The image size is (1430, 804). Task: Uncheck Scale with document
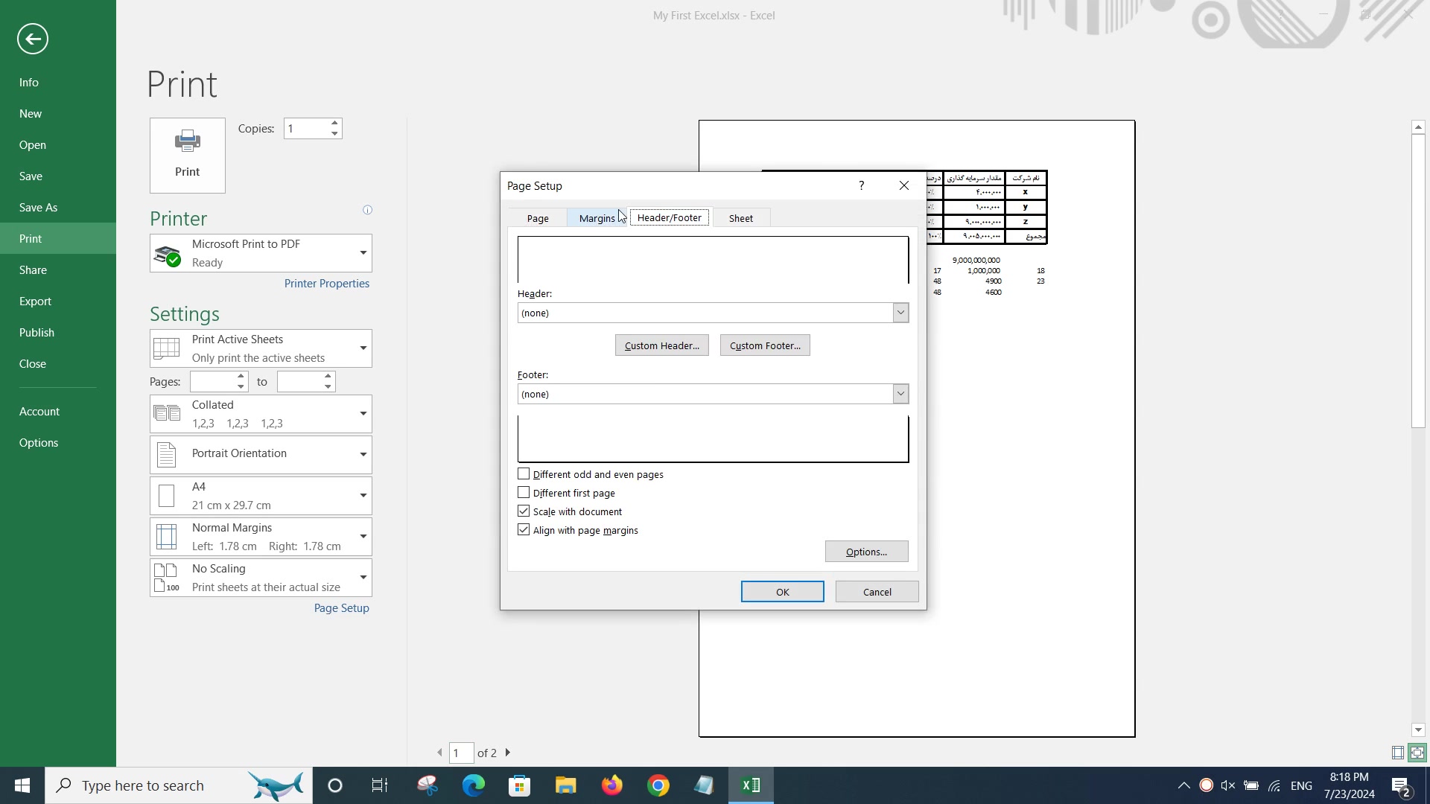tap(524, 511)
